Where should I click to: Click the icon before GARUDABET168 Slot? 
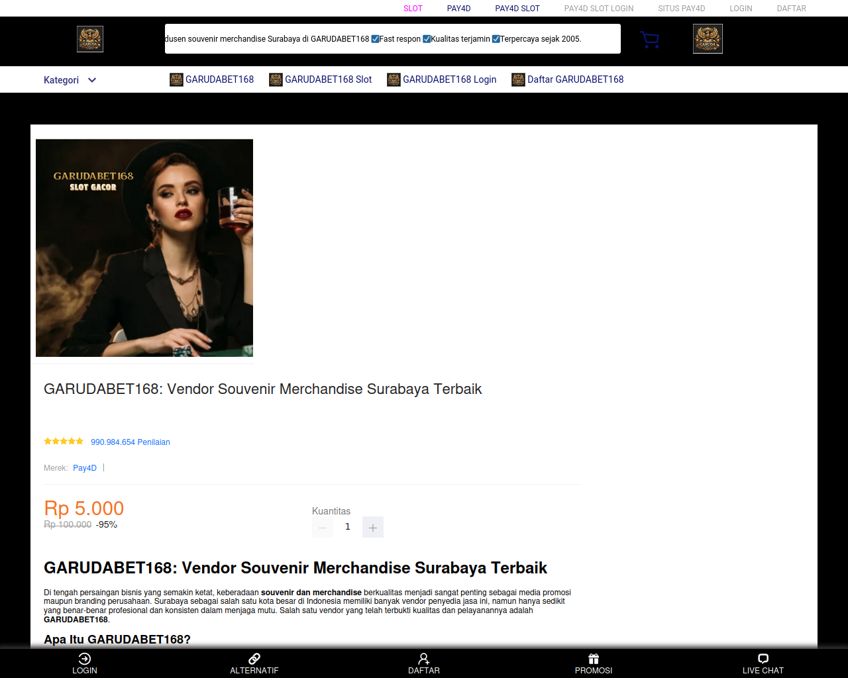(x=276, y=79)
